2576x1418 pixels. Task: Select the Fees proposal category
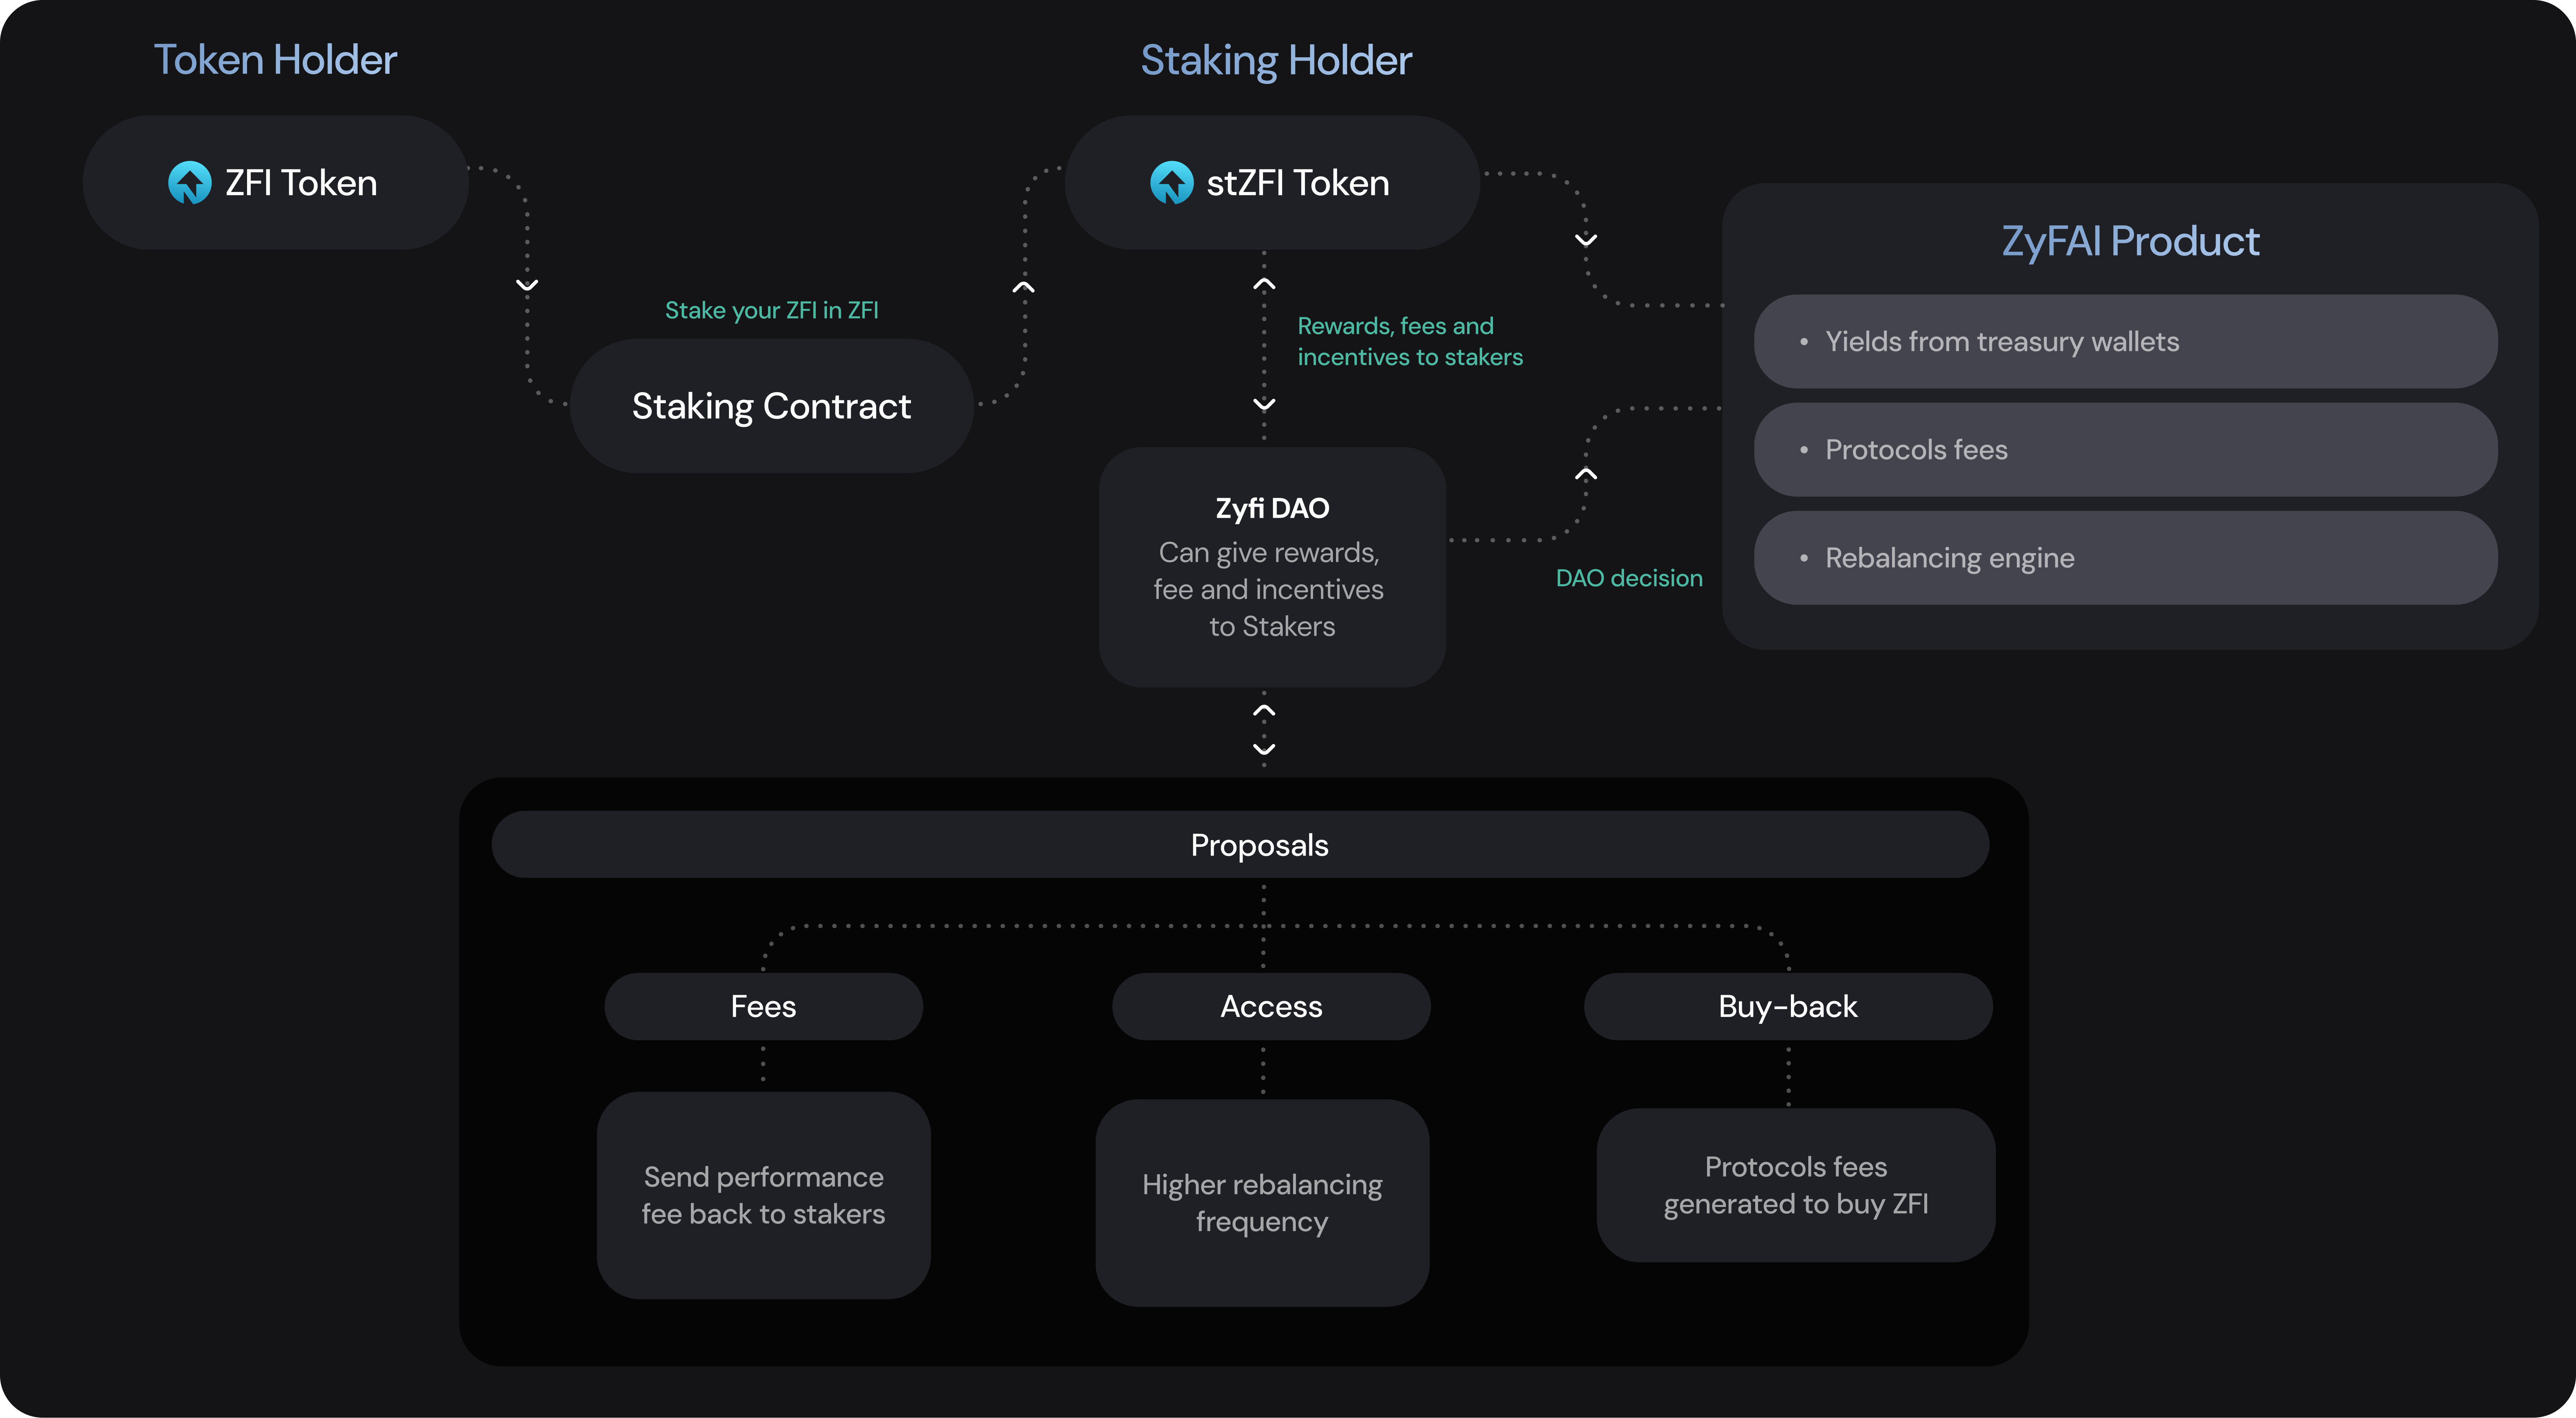763,1006
